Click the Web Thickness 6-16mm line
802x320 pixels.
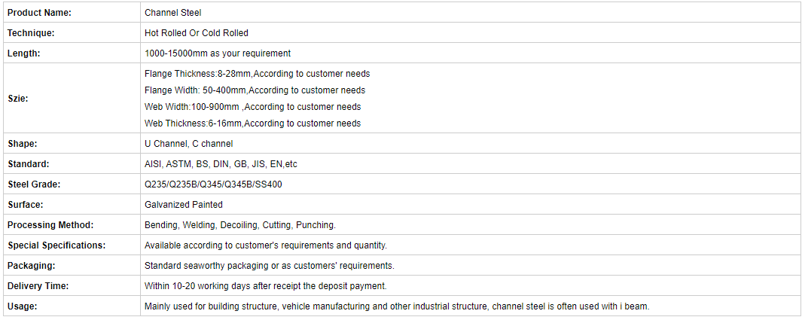coord(253,123)
